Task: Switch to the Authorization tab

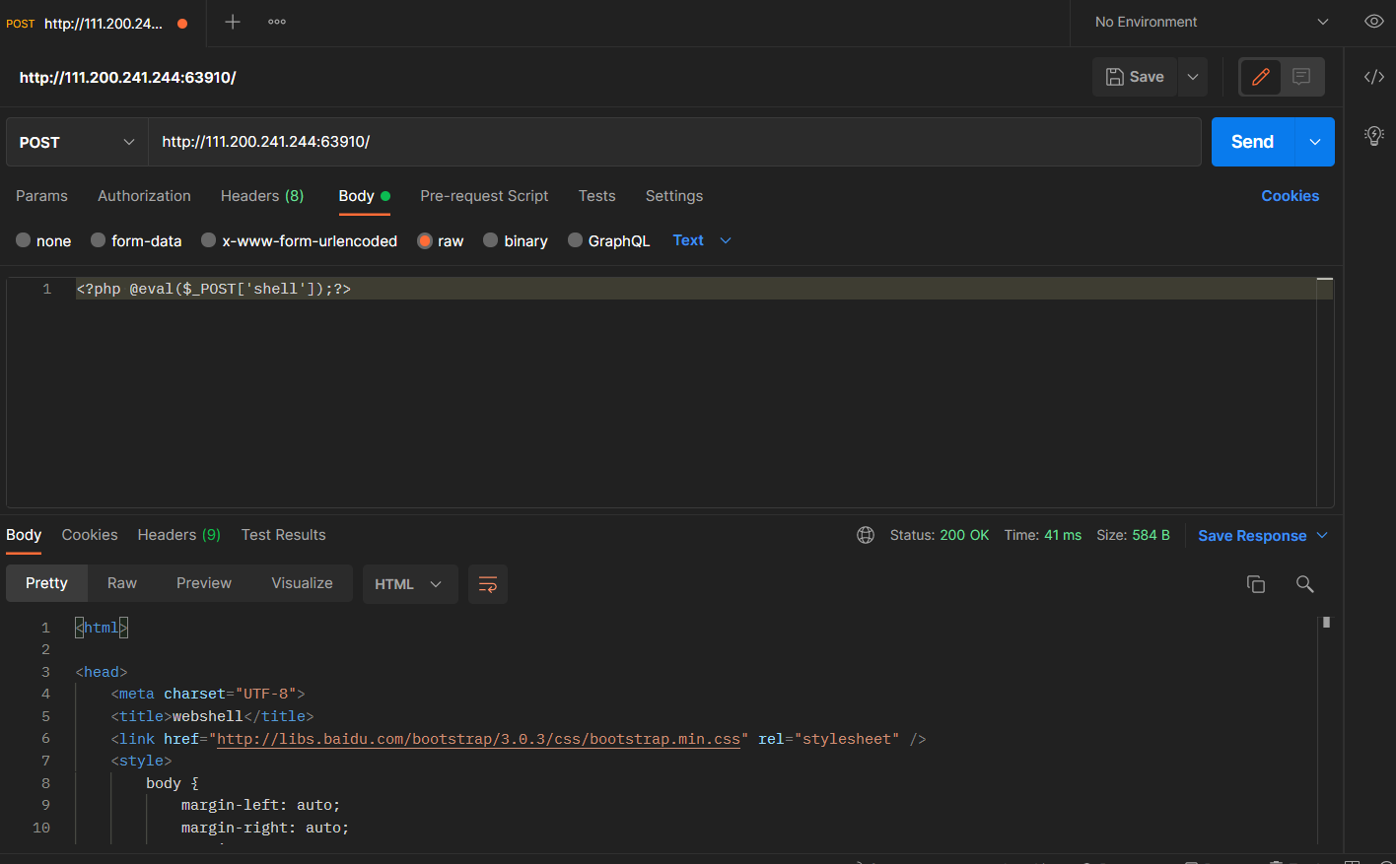Action: point(144,196)
